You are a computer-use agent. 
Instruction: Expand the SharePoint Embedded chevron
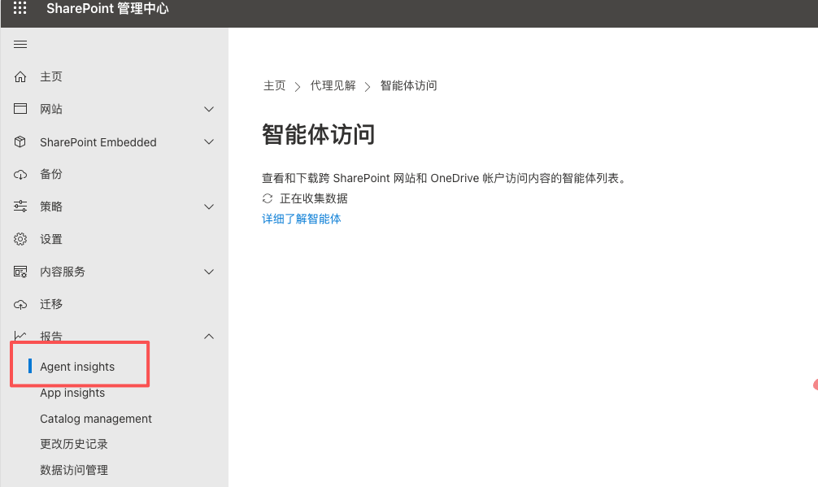point(209,141)
